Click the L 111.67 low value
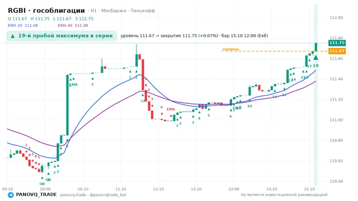The image size is (358, 201). click(62, 18)
